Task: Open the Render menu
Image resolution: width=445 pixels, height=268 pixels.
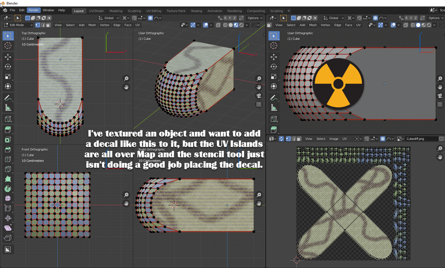Action: tap(34, 10)
